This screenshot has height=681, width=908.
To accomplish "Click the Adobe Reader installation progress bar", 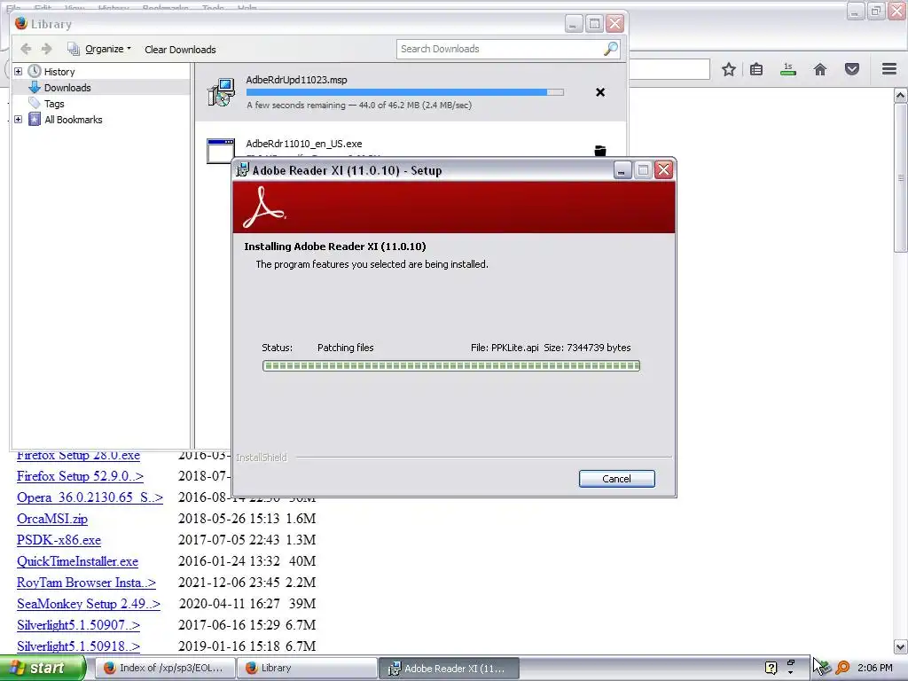I will pos(451,366).
